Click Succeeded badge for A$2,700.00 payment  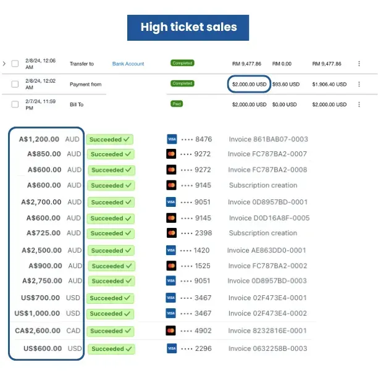(111, 202)
